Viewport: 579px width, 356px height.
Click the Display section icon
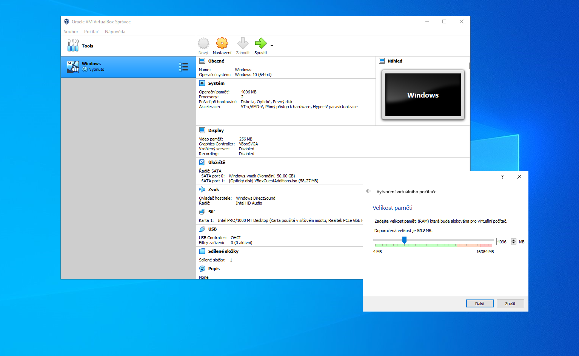(x=202, y=130)
